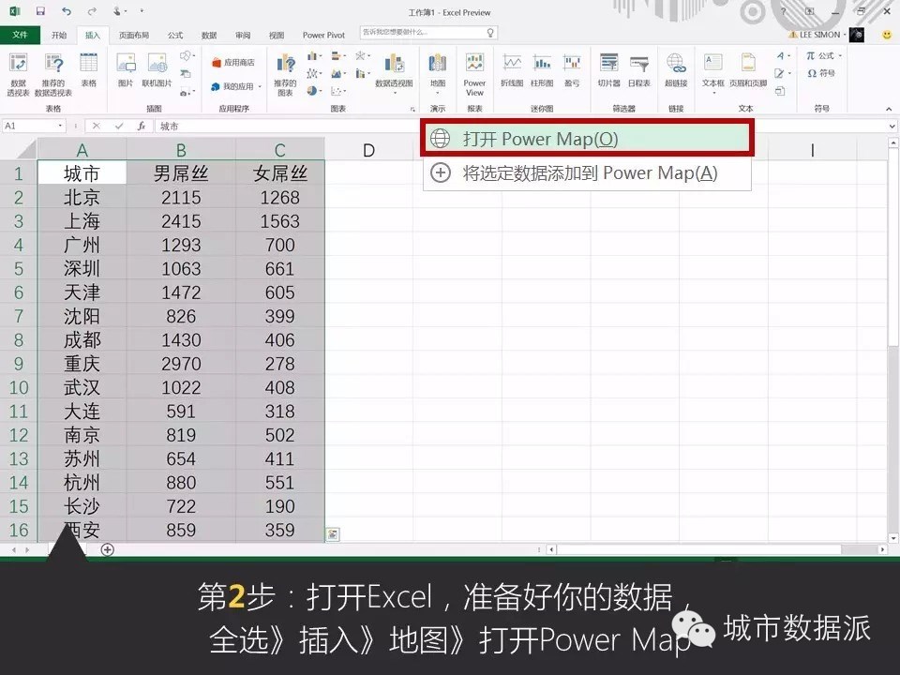Insert online pictures (联机图片)

pyautogui.click(x=157, y=70)
